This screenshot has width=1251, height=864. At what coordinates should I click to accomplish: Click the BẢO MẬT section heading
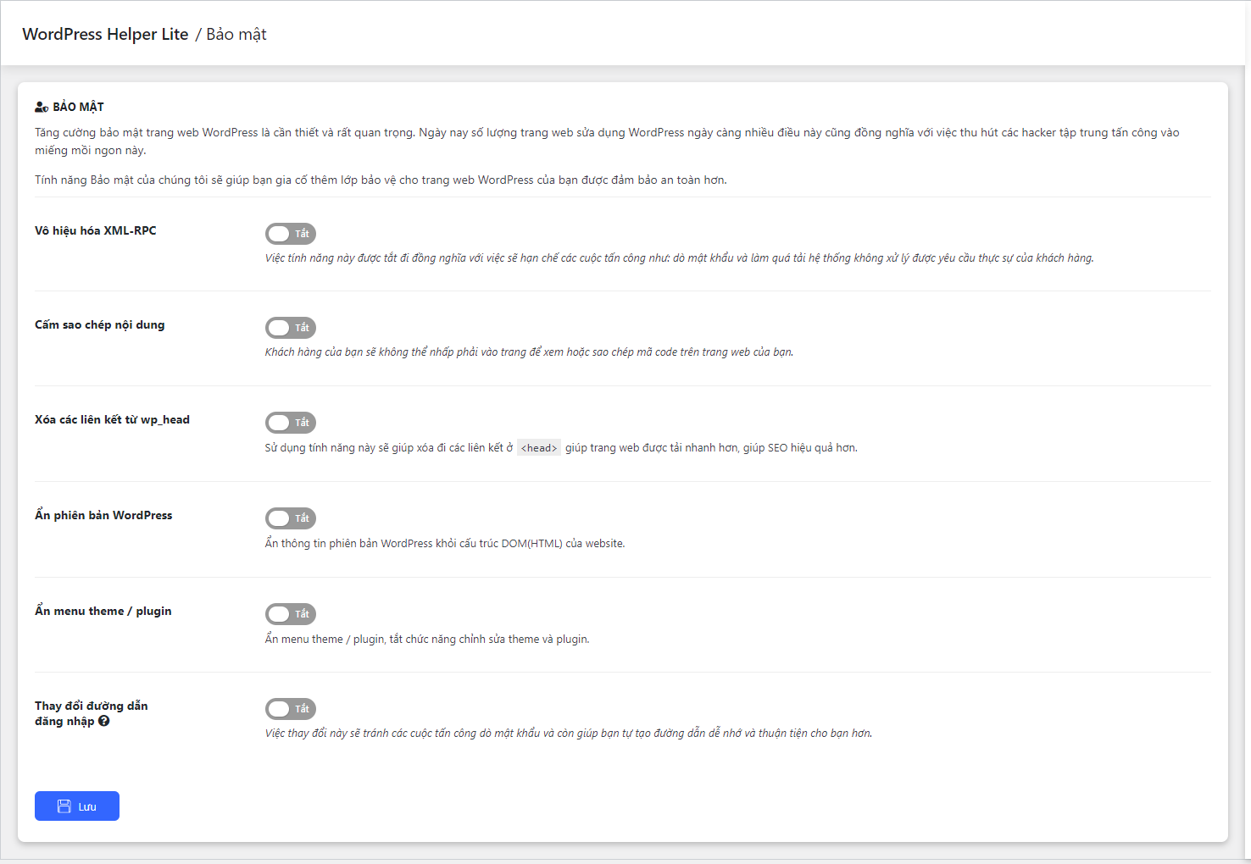point(78,108)
